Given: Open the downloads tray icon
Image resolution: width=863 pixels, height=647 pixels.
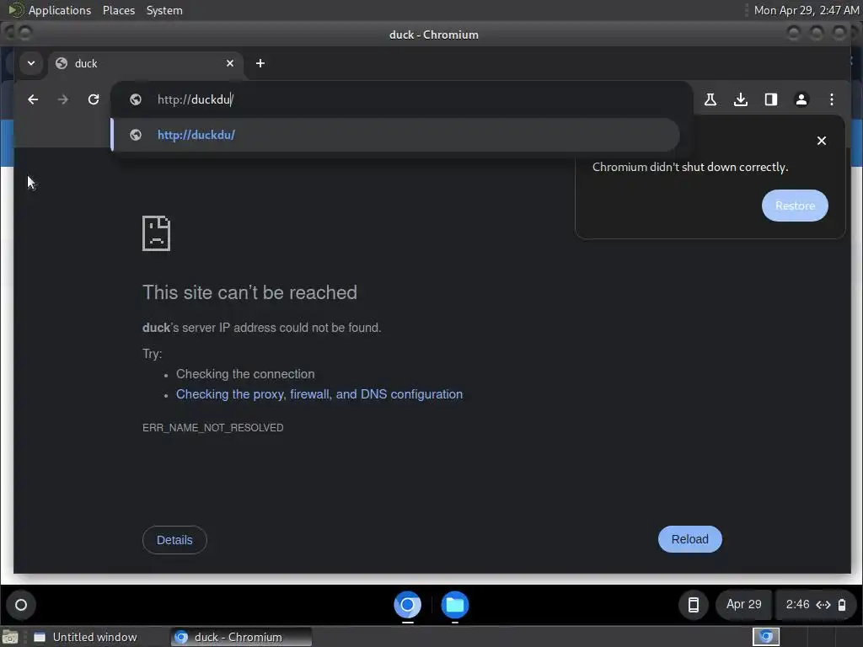Looking at the screenshot, I should pos(741,99).
